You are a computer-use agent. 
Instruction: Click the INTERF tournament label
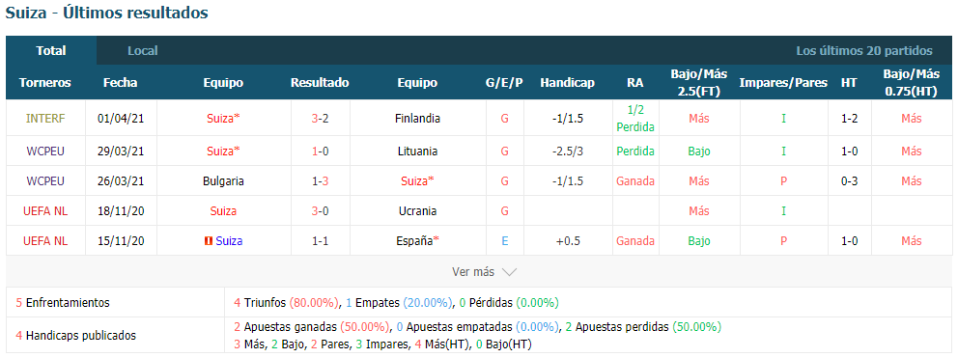[x=45, y=119]
